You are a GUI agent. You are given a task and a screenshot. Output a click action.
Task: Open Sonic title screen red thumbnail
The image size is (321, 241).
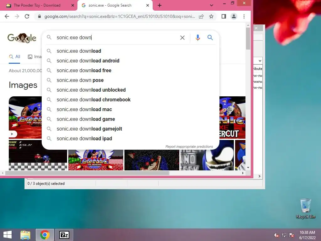(x=96, y=160)
